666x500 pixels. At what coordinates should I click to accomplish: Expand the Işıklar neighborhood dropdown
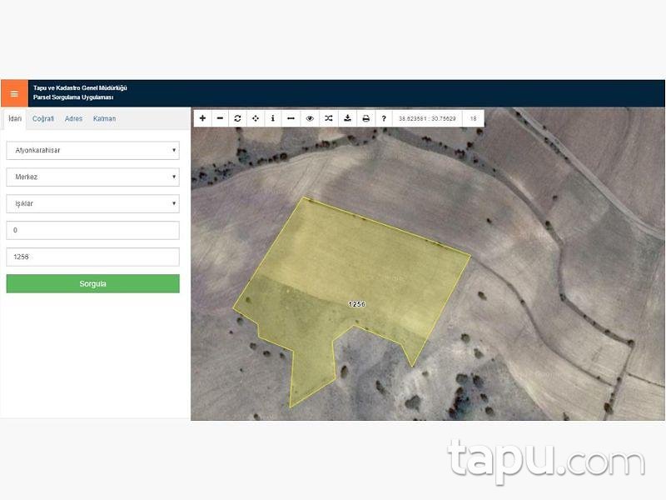click(92, 203)
